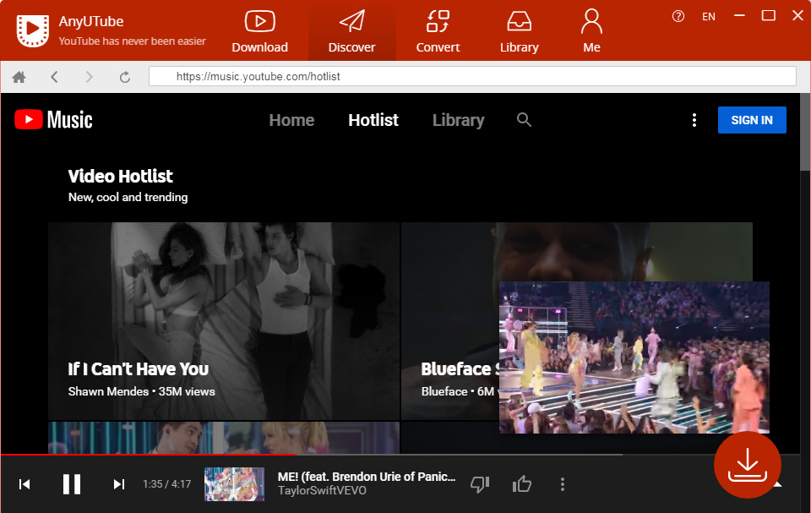811x513 pixels.
Task: Open the ME! song title
Action: point(367,477)
